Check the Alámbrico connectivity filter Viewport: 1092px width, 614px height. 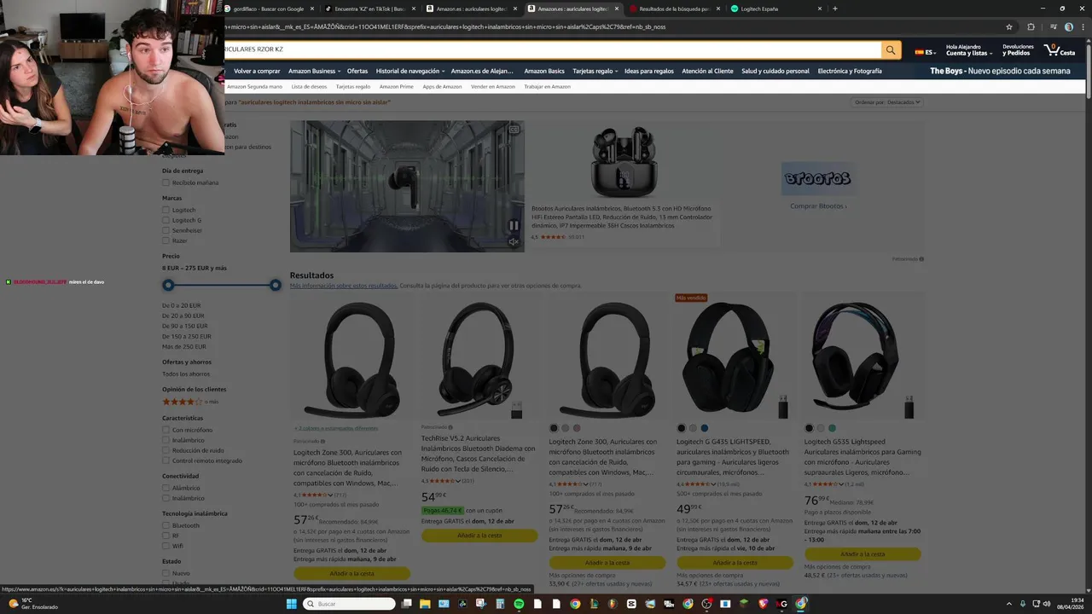coord(166,488)
